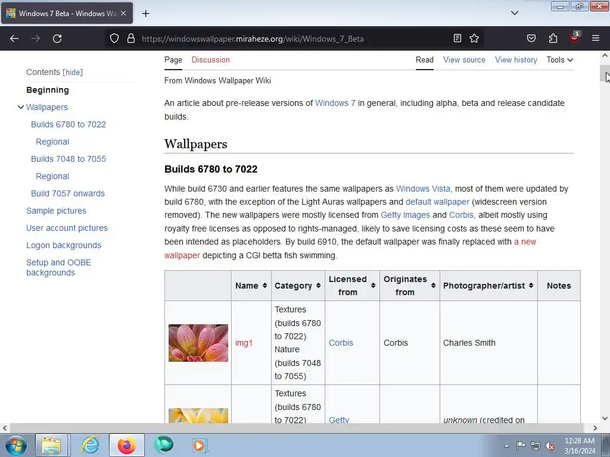Open User account pictures in contents
Viewport: 610px width, 457px height.
(x=67, y=228)
